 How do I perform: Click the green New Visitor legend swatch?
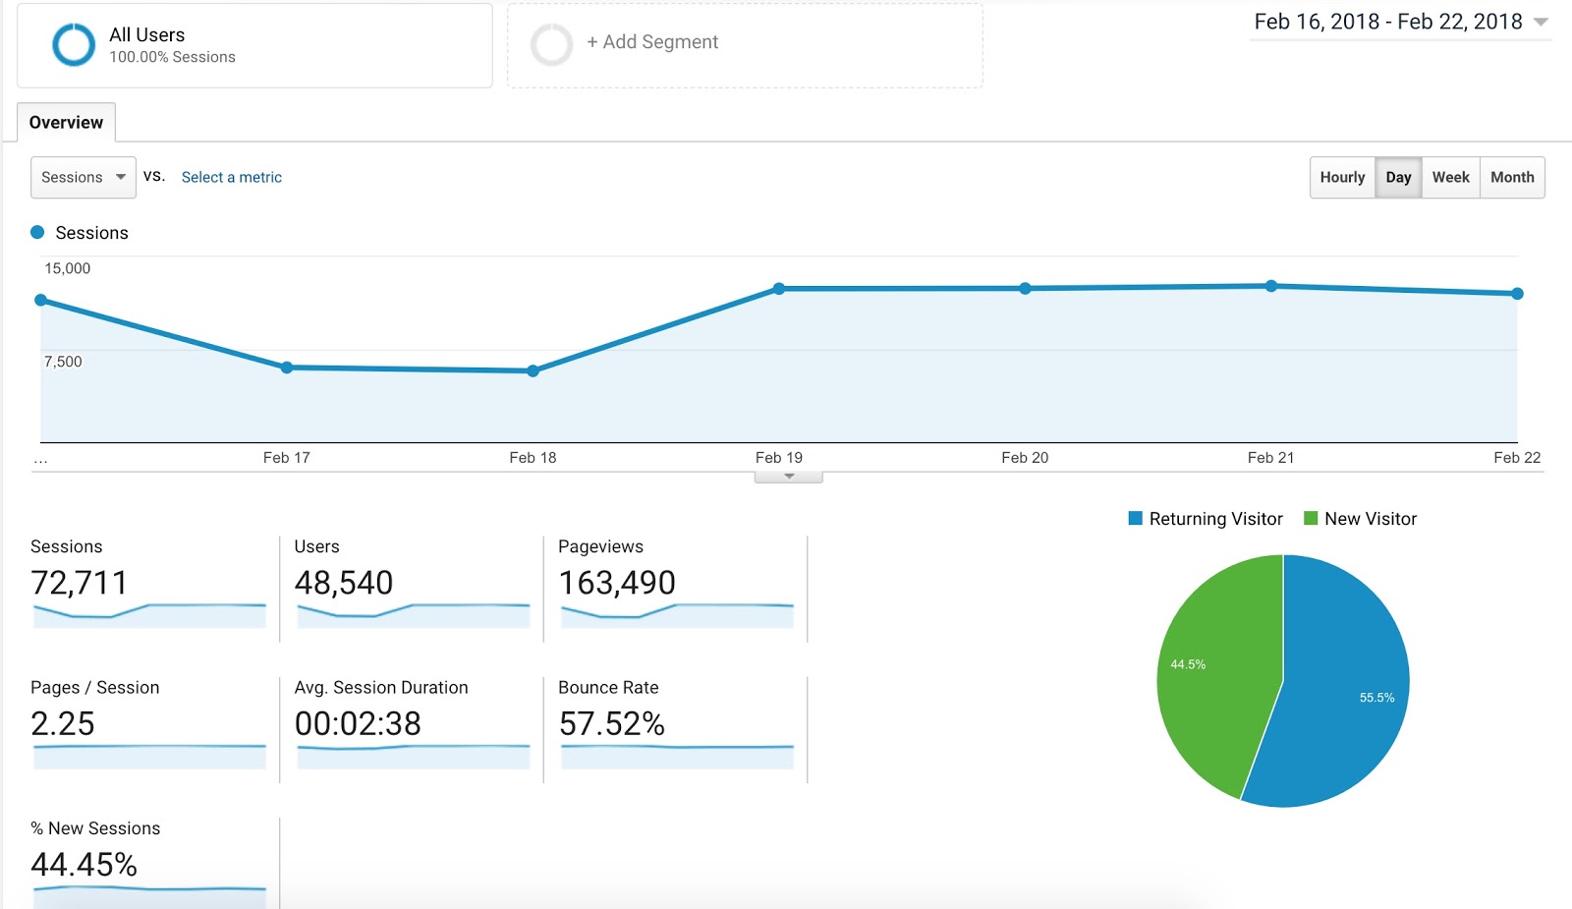click(x=1311, y=519)
